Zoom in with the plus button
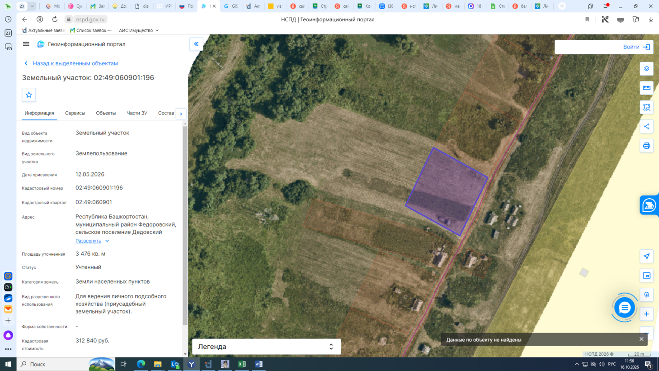This screenshot has height=371, width=659. pyautogui.click(x=646, y=314)
